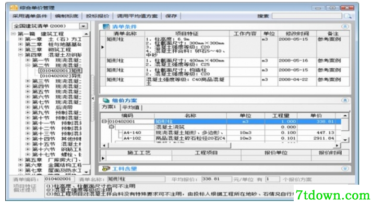Viewport: 372px width, 205px height.
Task: Click the splitter collapse arrow beside the tree
Action: click(x=93, y=98)
